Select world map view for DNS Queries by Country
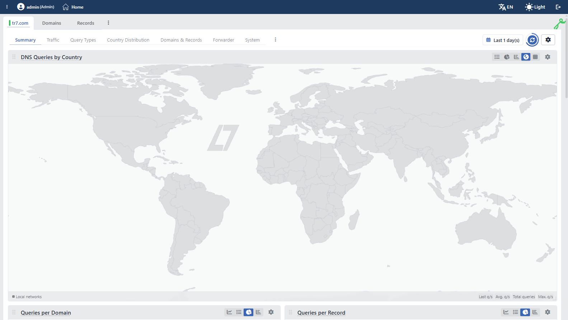Screen dimensions: 568x320 click(x=526, y=57)
